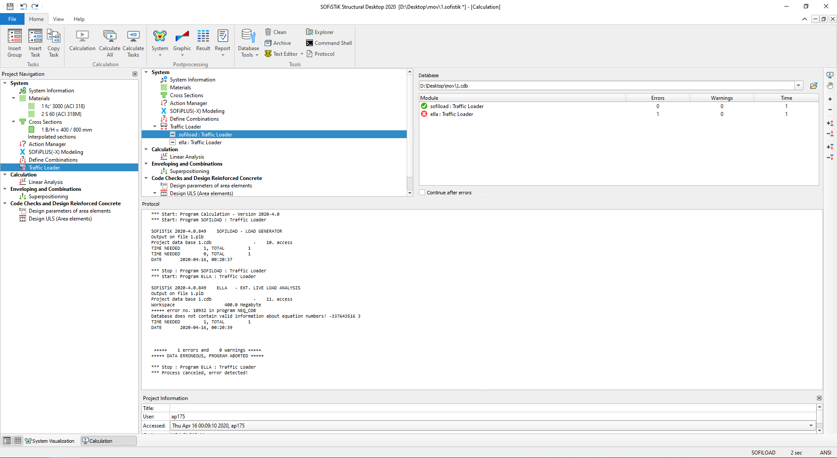Screen dimensions: 837x458
Task: Open the Report icon in the ribbon
Action: point(222,42)
